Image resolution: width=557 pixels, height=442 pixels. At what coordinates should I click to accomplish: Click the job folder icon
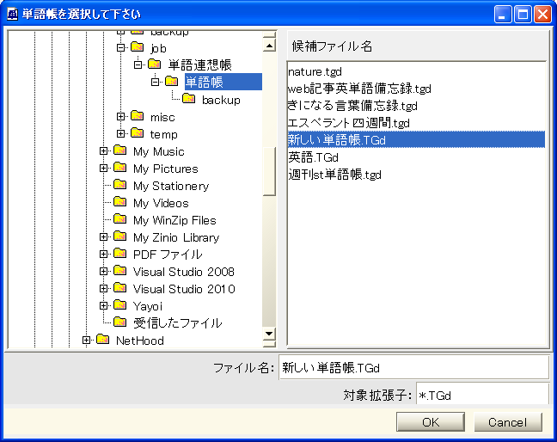click(138, 46)
